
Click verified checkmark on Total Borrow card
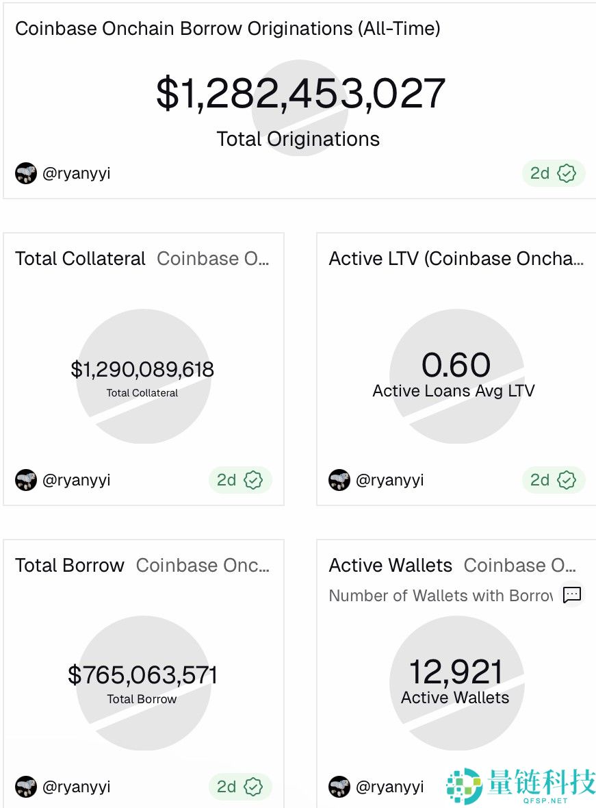tap(253, 787)
